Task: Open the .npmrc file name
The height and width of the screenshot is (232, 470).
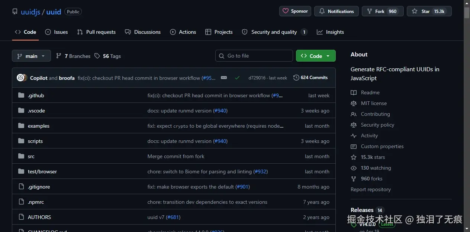Action: click(36, 202)
